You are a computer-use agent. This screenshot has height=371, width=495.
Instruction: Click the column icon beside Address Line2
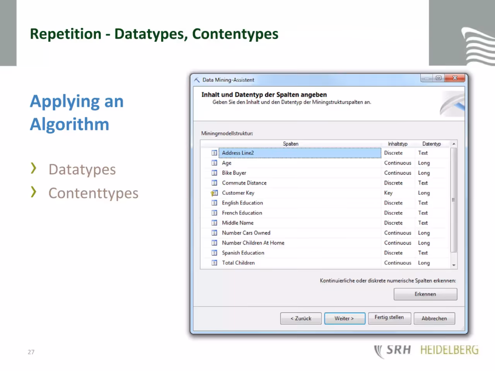click(214, 153)
